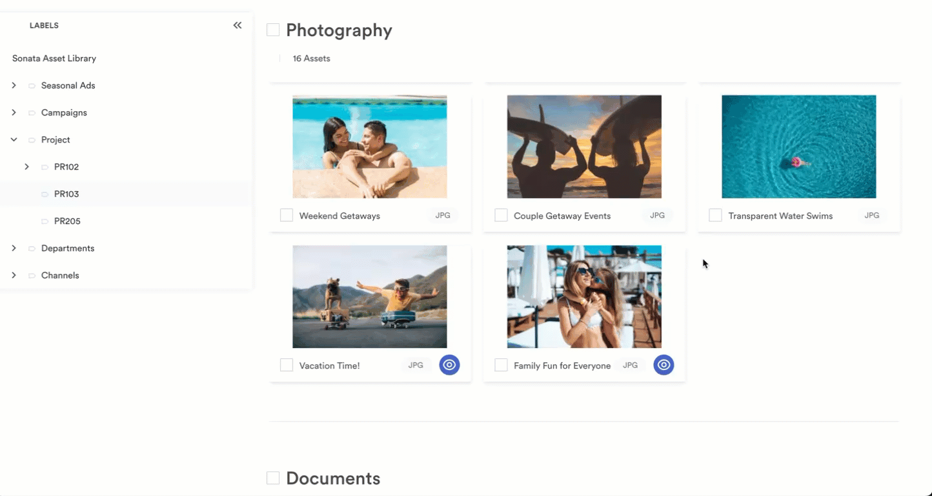Select the Weekend Getaways asset checkbox
This screenshot has width=932, height=496.
coord(286,214)
